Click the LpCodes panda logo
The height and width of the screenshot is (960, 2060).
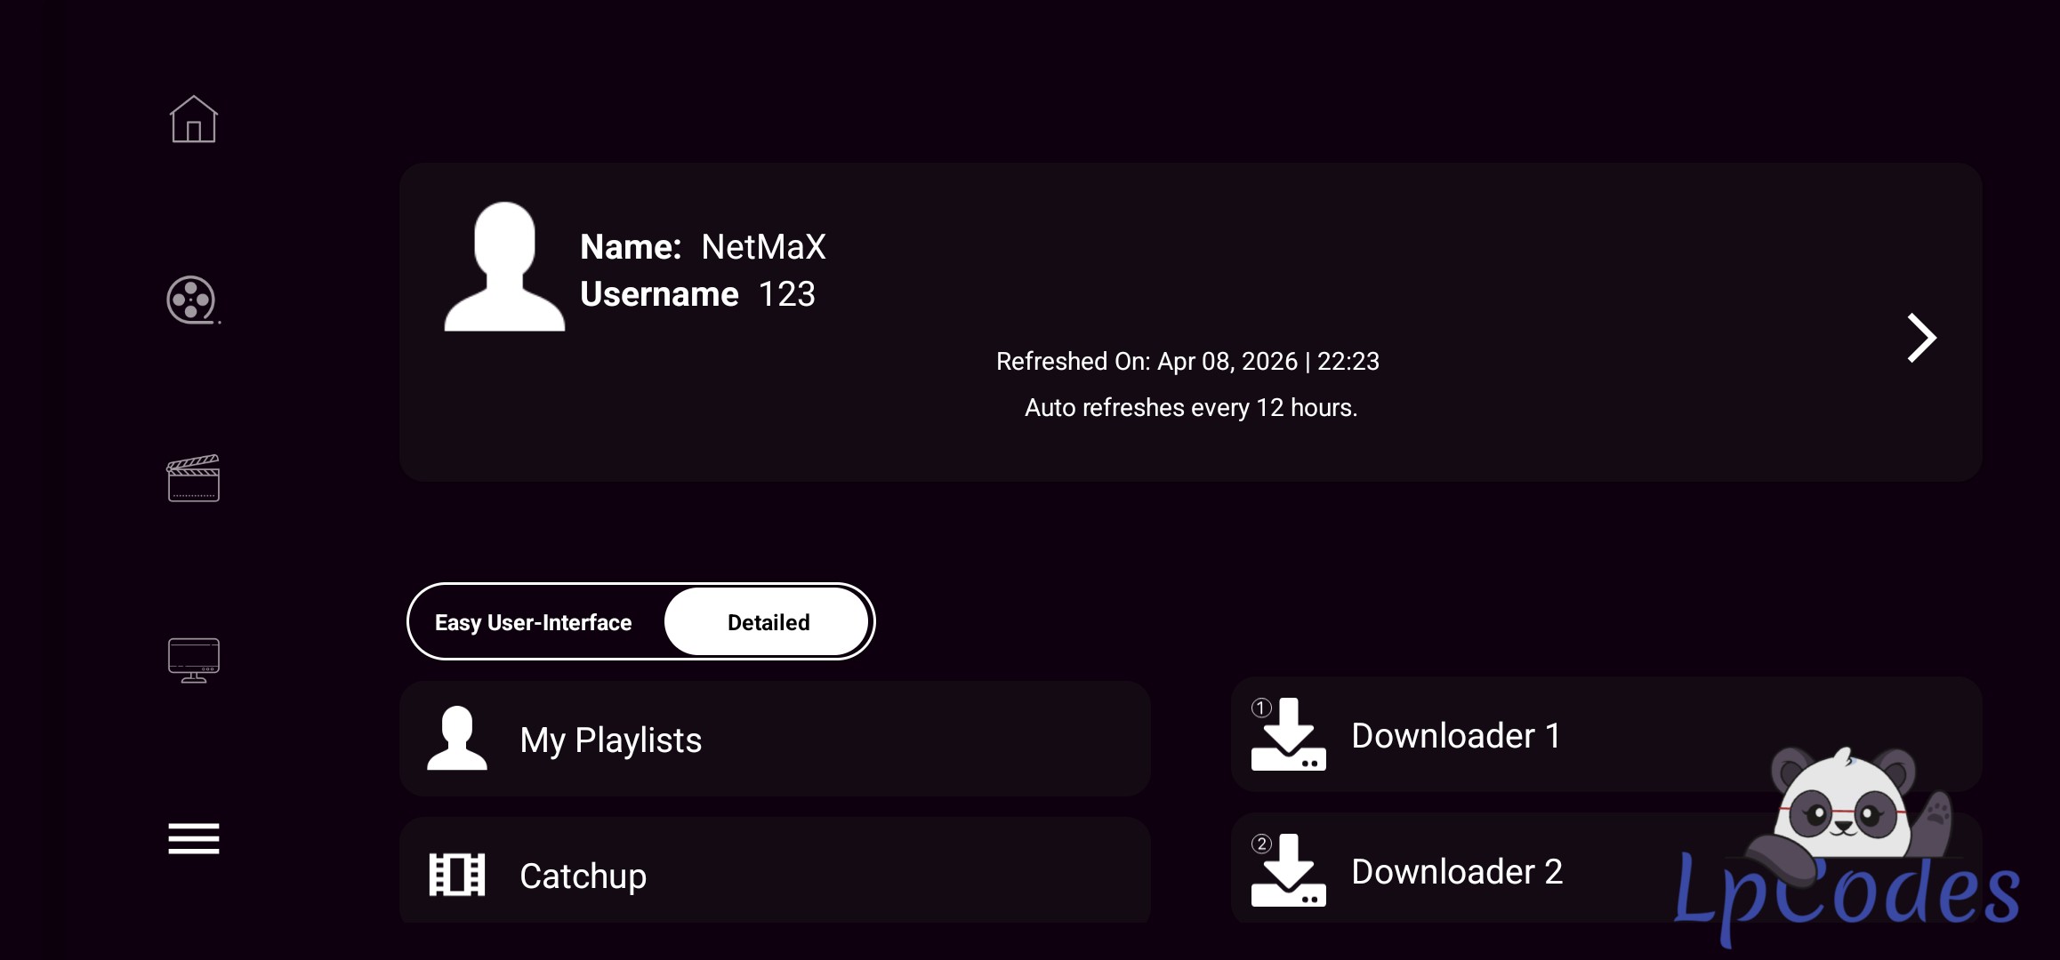[x=1846, y=844]
